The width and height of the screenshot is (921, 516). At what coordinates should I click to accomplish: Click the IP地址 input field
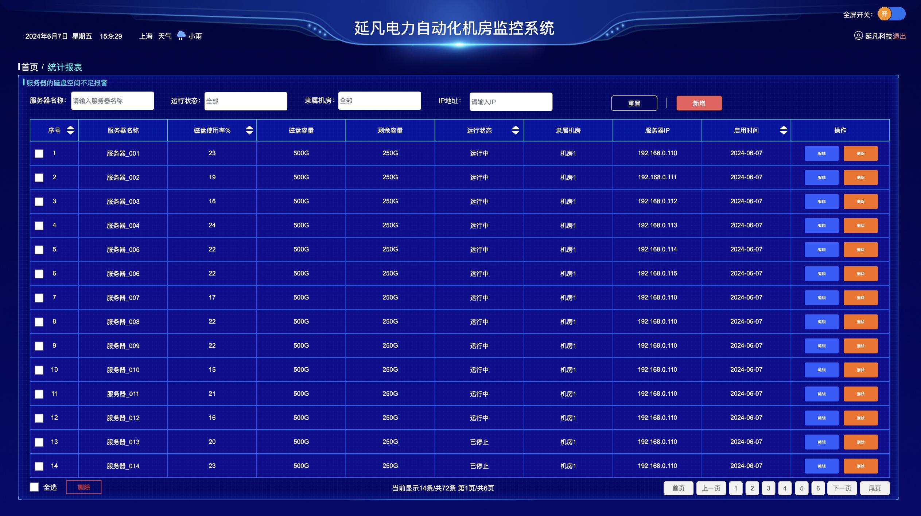(511, 102)
